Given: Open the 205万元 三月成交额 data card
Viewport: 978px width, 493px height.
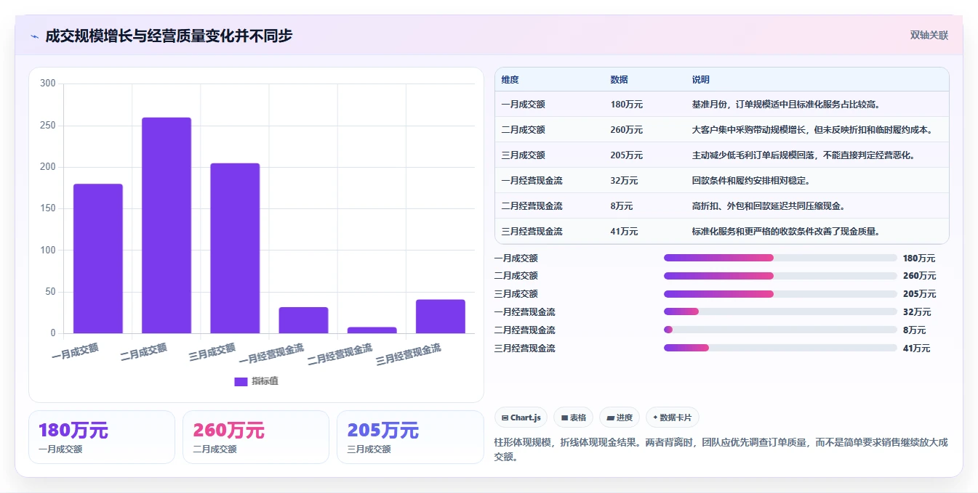Looking at the screenshot, I should pyautogui.click(x=410, y=437).
